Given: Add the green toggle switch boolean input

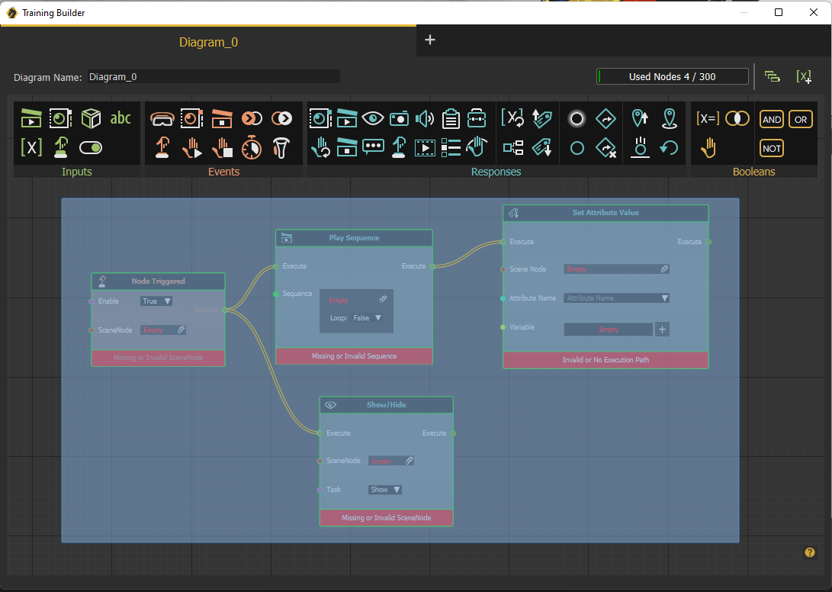Looking at the screenshot, I should 91,147.
